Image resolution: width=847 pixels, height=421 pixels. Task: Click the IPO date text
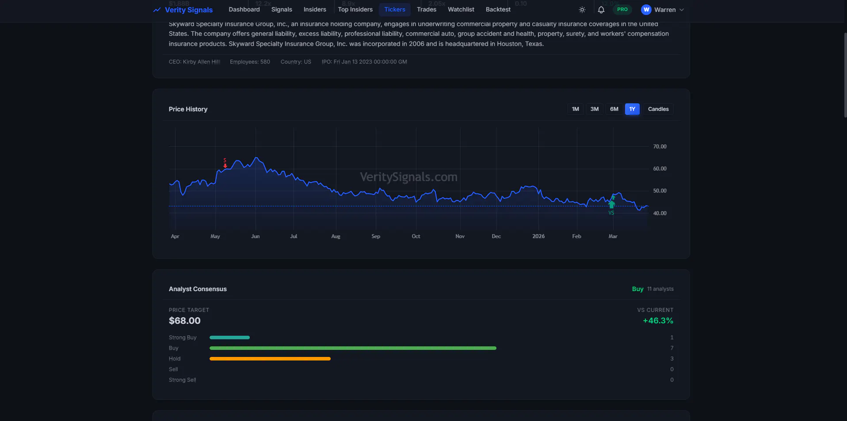point(364,62)
